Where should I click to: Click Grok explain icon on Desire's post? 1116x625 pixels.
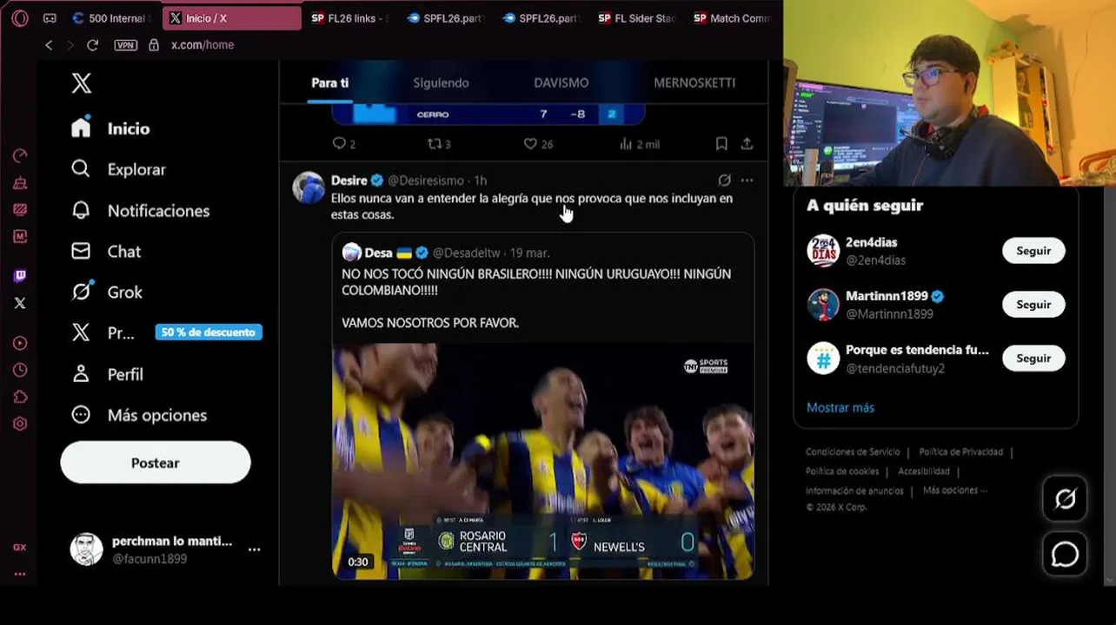click(724, 181)
